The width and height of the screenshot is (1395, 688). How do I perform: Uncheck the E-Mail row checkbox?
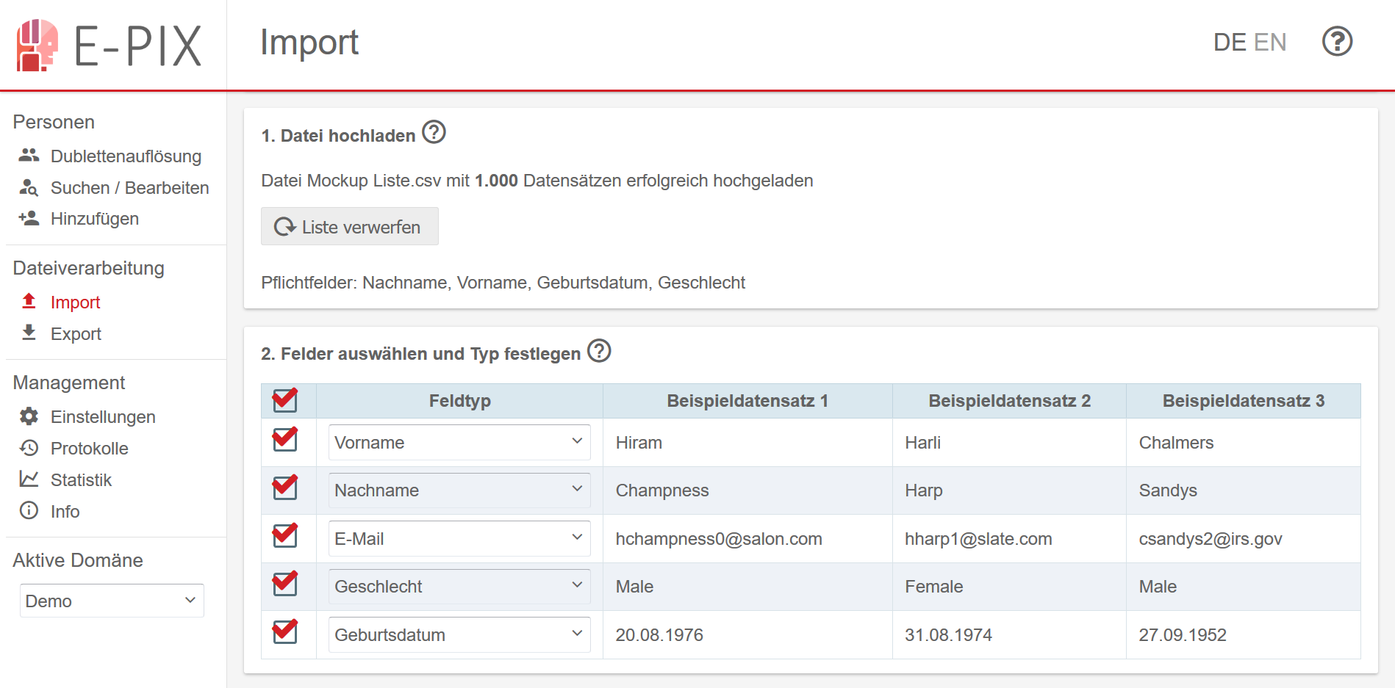(x=285, y=535)
